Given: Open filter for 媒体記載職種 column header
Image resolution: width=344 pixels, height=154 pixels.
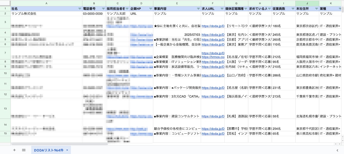Looking at the screenshot, I should coord(246,9).
